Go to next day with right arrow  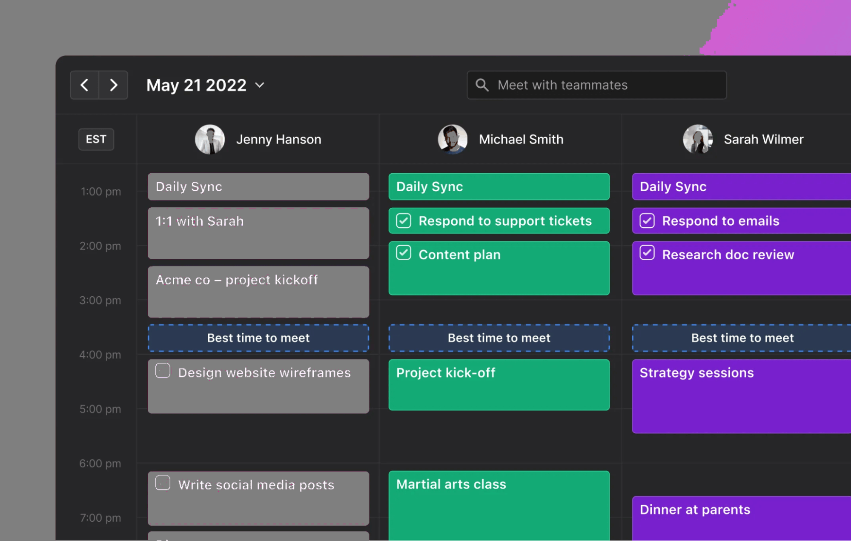pyautogui.click(x=113, y=85)
